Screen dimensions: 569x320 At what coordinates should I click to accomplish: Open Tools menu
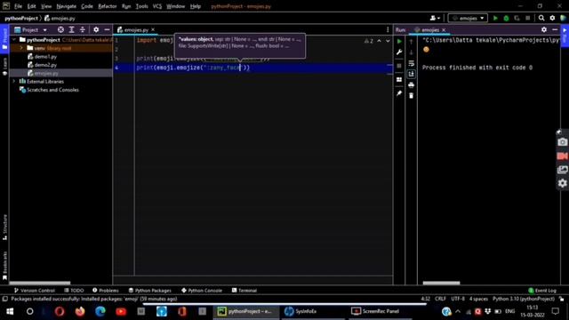[141, 6]
